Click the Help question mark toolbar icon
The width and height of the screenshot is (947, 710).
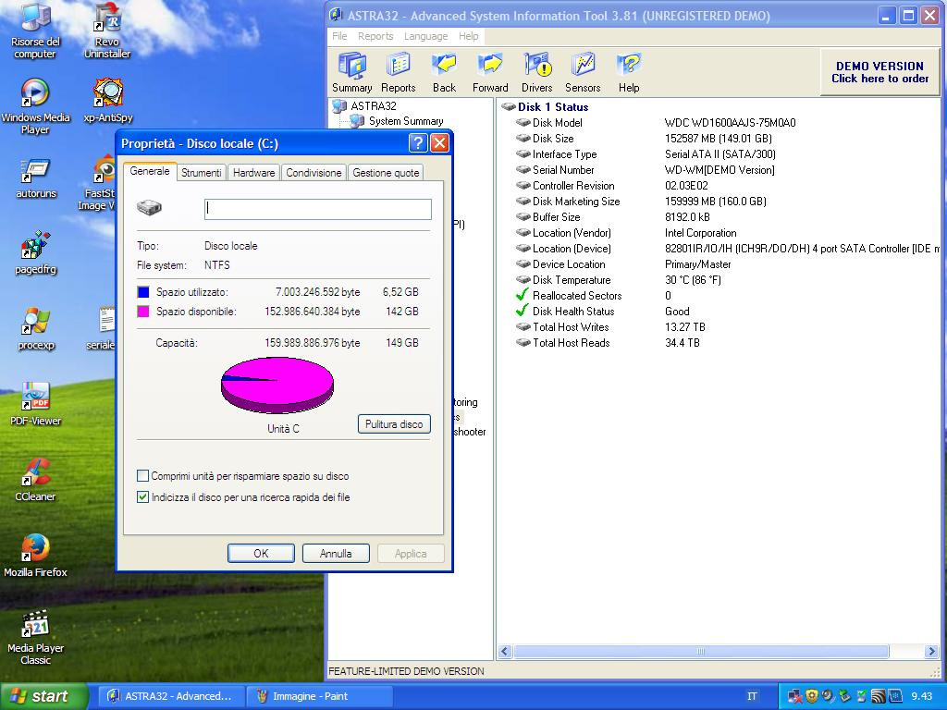coord(629,72)
